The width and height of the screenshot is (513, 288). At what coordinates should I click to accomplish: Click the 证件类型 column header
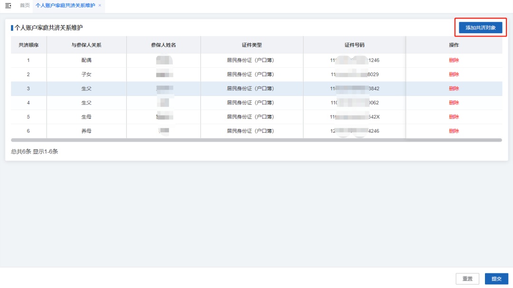252,45
